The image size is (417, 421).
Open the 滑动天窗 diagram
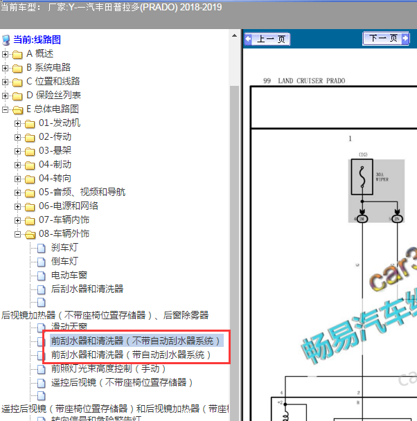[x=69, y=326]
